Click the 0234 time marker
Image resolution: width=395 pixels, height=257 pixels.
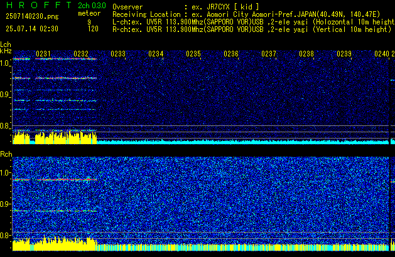(x=156, y=54)
